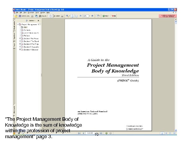Click the Rotate view icon

pyautogui.click(x=98, y=16)
